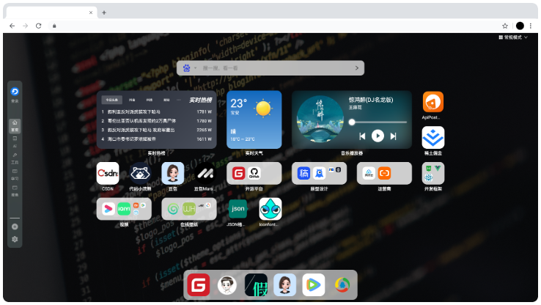Play the song in music widget
Viewport: 541px width, 305px height.
378,136
